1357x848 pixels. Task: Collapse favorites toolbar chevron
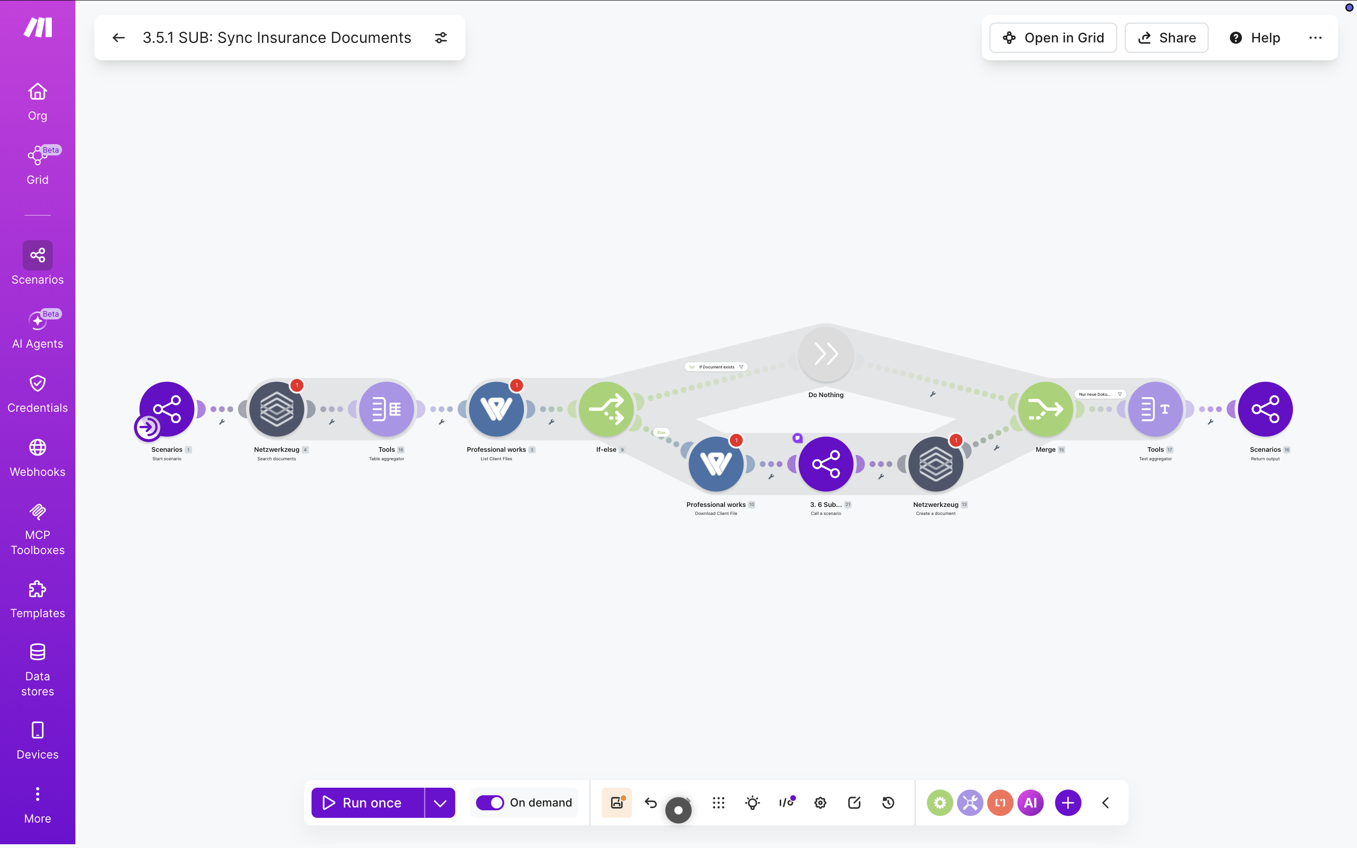click(1105, 803)
